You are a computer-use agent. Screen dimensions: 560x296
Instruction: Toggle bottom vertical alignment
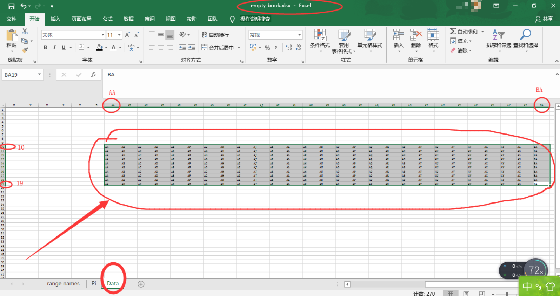pyautogui.click(x=170, y=34)
